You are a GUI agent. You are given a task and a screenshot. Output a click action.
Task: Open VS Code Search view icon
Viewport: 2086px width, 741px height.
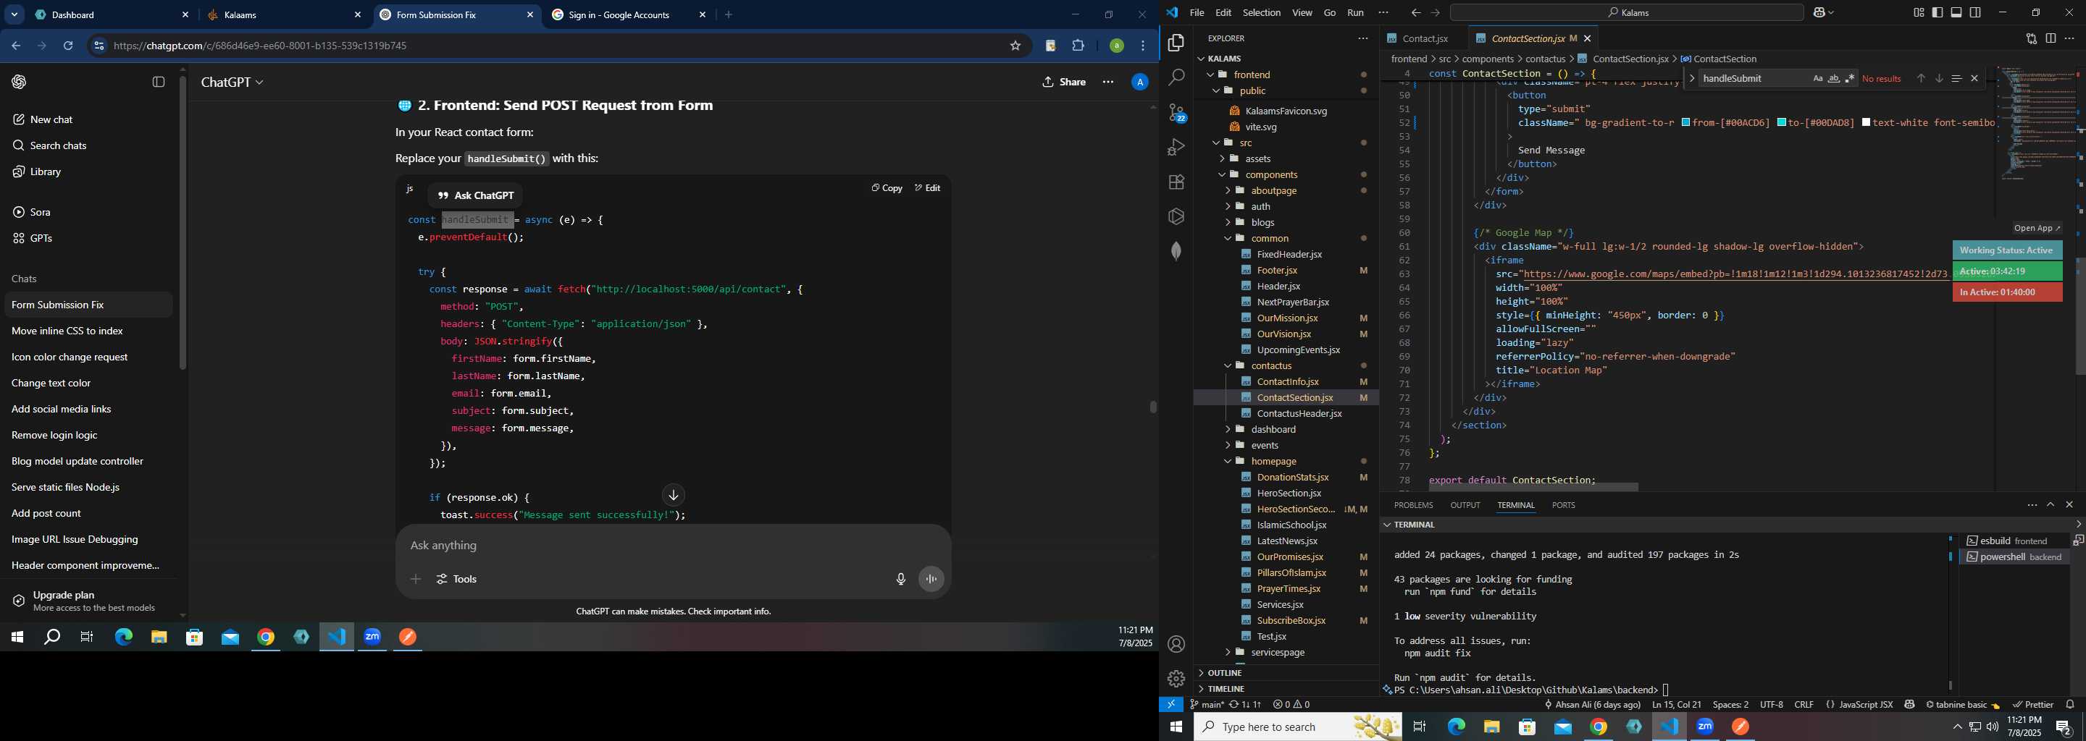pos(1176,77)
